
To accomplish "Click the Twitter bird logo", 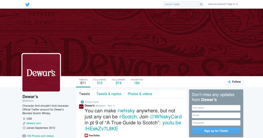I will (x=28, y=4).
